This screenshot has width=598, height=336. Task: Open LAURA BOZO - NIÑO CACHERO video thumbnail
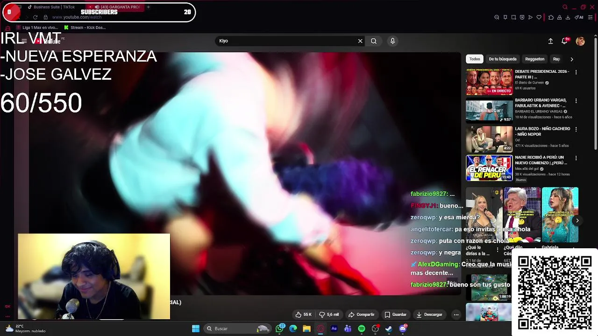pyautogui.click(x=489, y=139)
